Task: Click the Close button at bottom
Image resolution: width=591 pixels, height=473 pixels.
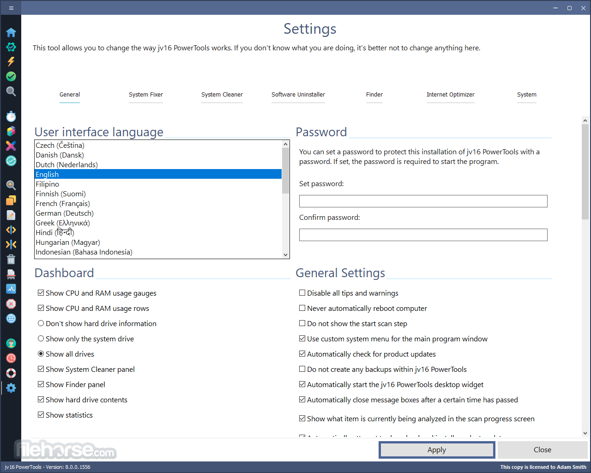Action: tap(543, 450)
